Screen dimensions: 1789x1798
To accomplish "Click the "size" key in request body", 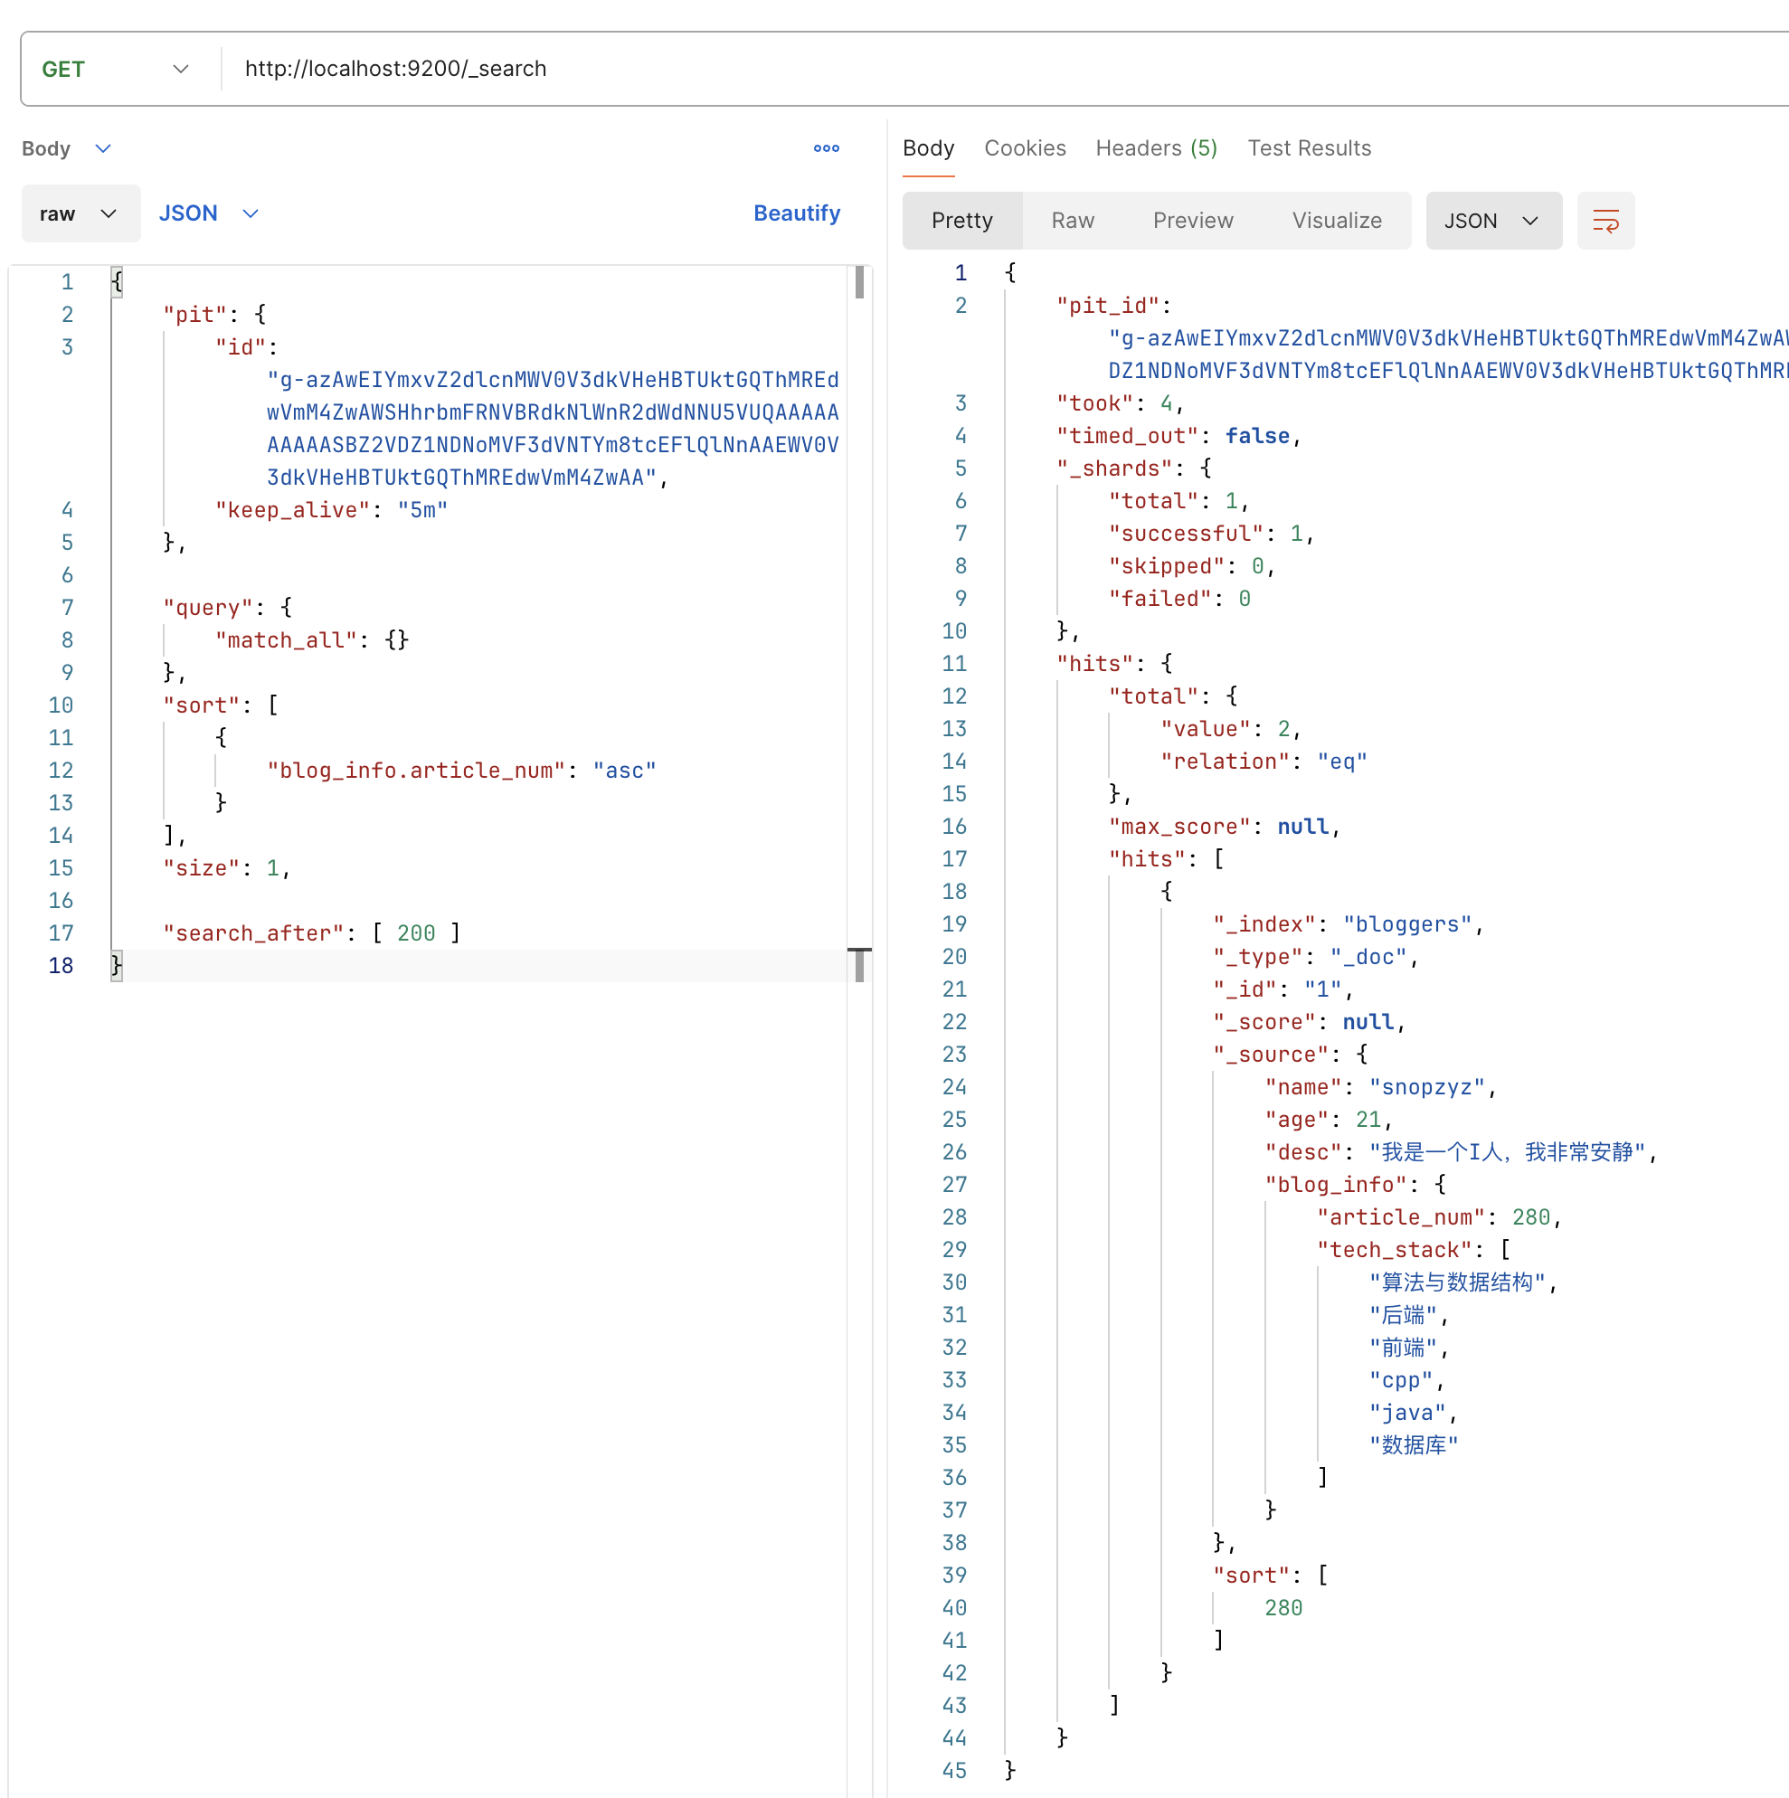I will 201,868.
